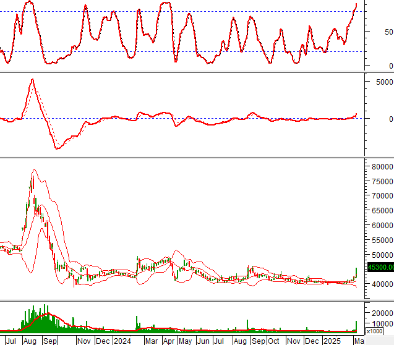
Task: Click the 60000 price axis label
Action: pyautogui.click(x=382, y=225)
